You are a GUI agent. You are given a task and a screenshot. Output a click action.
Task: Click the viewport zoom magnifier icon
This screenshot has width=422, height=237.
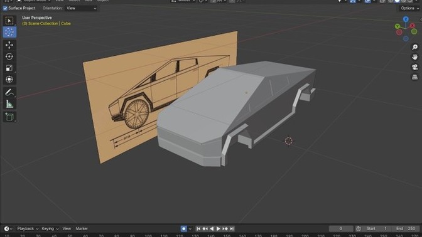[x=414, y=47]
